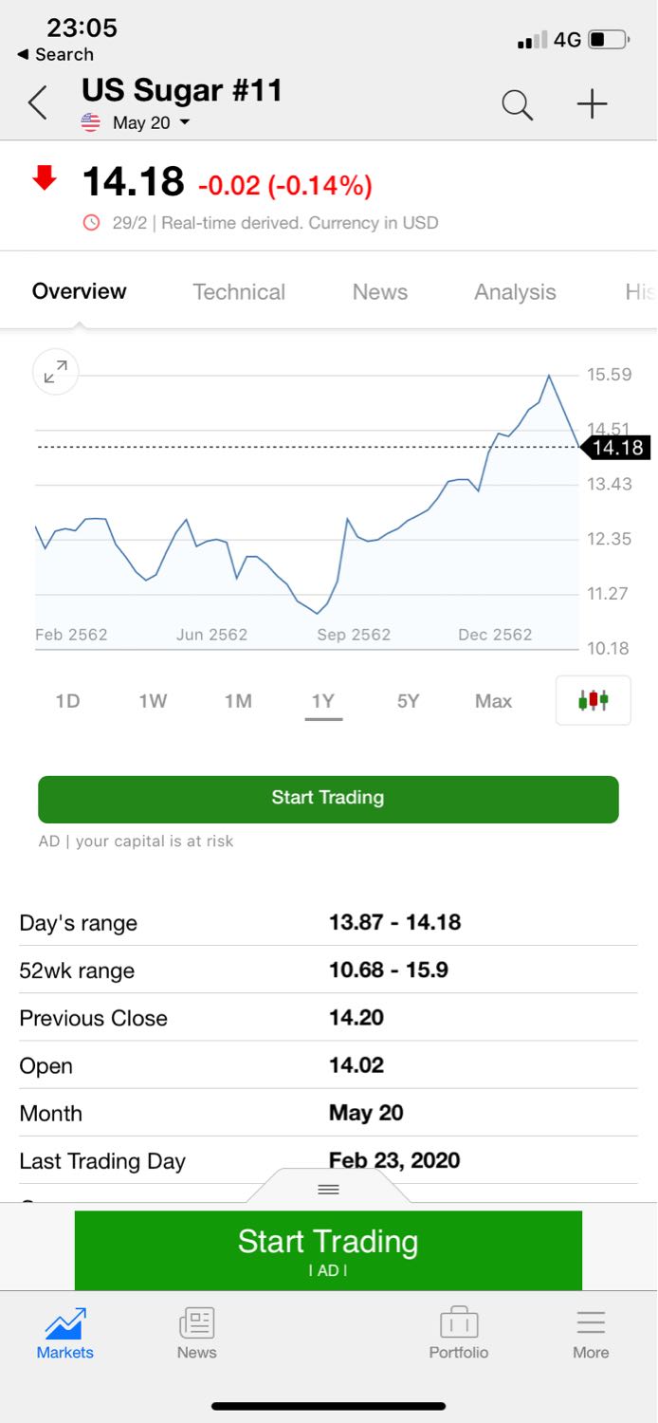Select the Max chart range

(493, 701)
